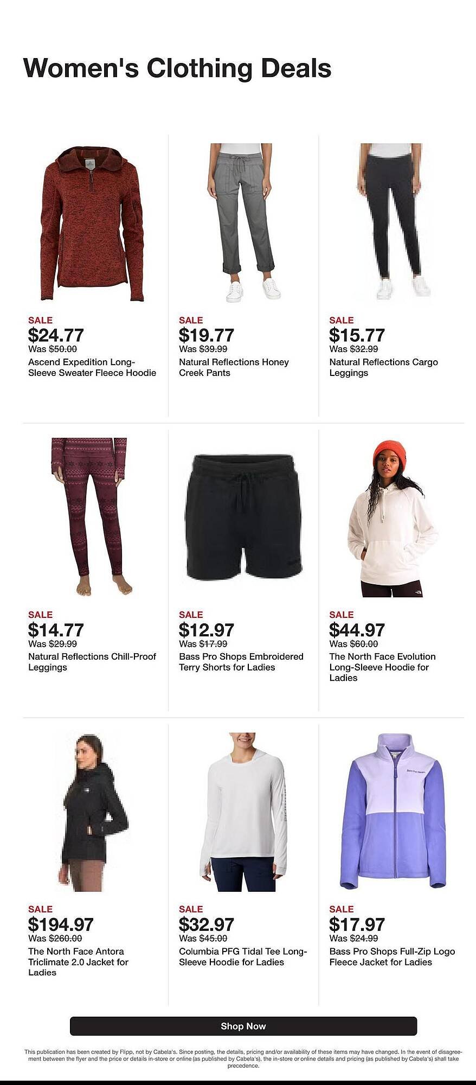Open the Natural Reflections Cargo Leggings title

tap(383, 367)
